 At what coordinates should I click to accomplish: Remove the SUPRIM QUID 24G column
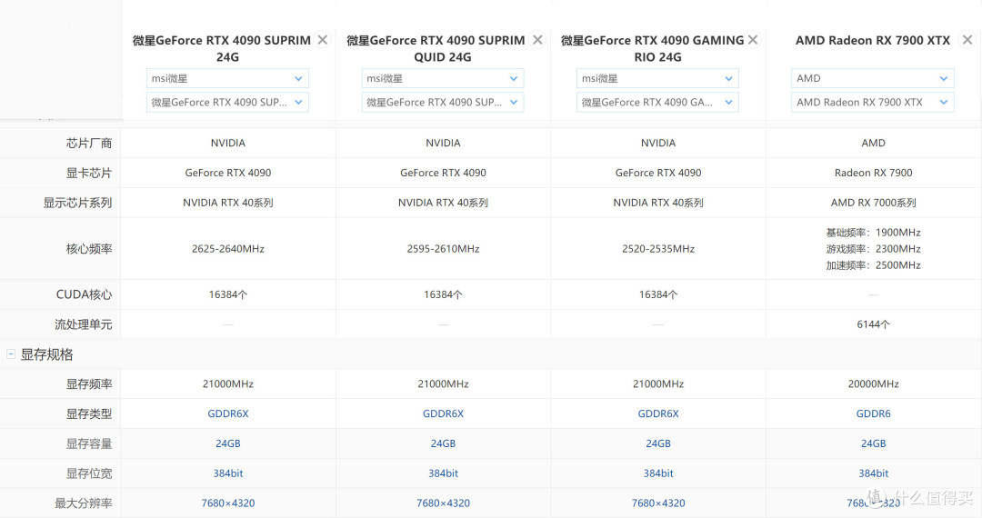coord(537,40)
